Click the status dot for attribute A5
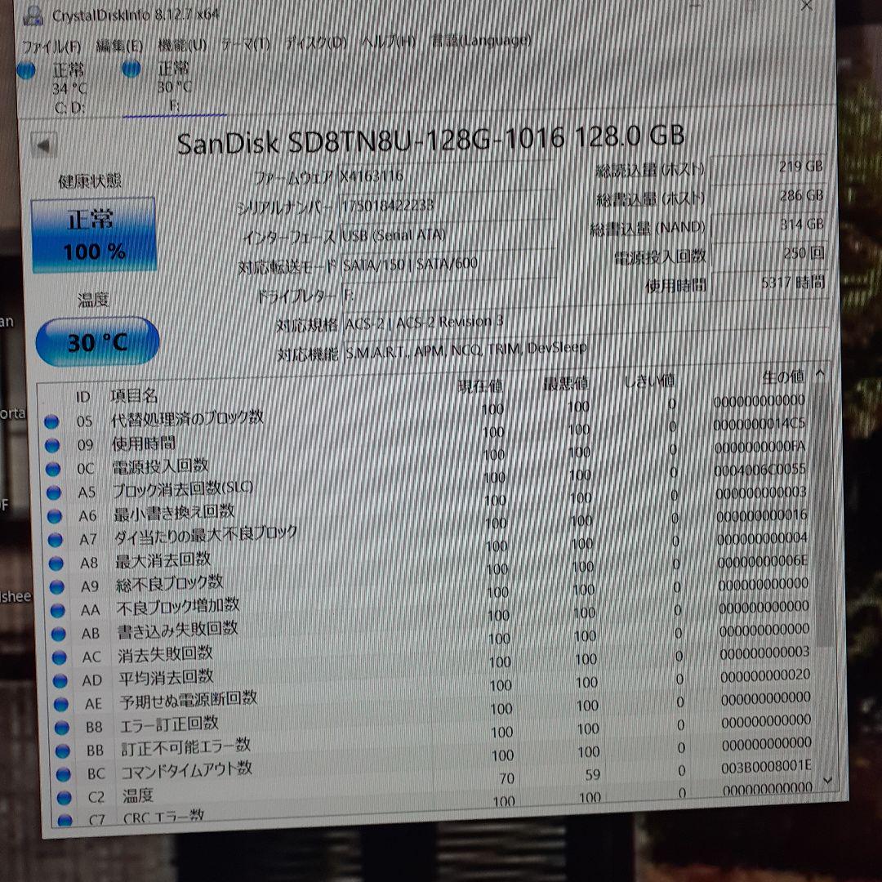This screenshot has height=882, width=882. (54, 492)
